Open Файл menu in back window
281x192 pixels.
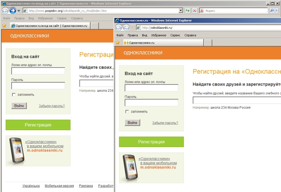pos(7,18)
